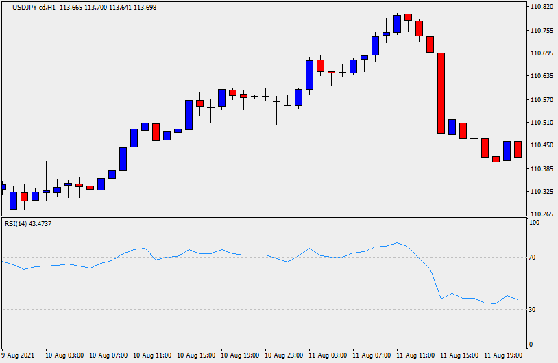The width and height of the screenshot is (558, 363).
Task: Select the 10 Aug 15:00 time label
Action: pyautogui.click(x=196, y=355)
